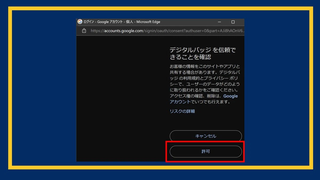Click the window title ログイン - Google アカウント
320x180 pixels.
point(122,22)
